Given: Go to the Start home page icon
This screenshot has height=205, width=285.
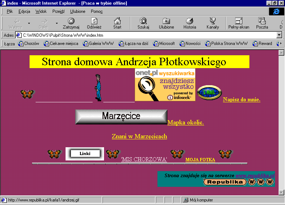Looking at the screenshot, I should 117,23.
